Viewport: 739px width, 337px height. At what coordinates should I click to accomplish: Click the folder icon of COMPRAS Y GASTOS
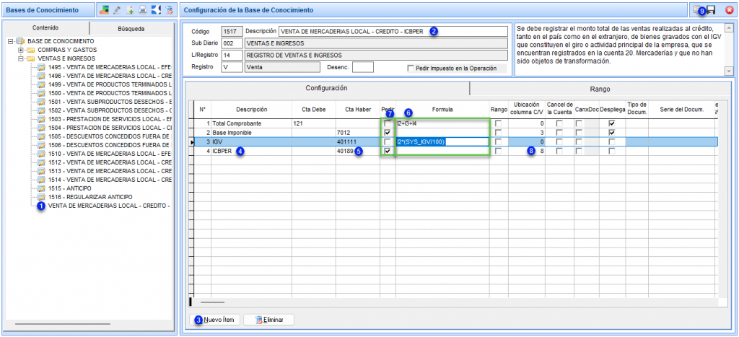click(x=30, y=50)
